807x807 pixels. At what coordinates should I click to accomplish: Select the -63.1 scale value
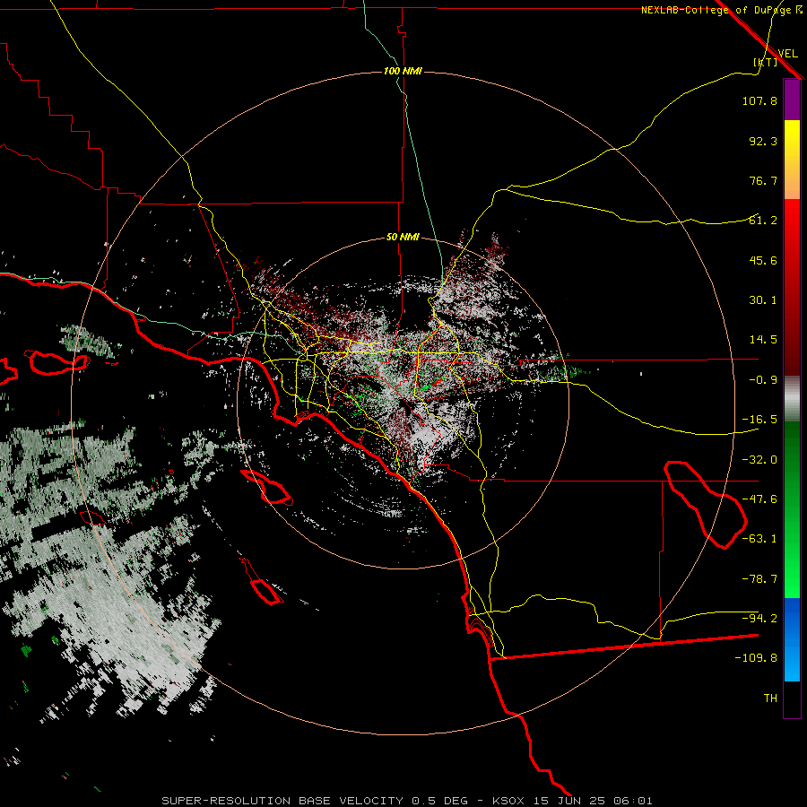point(759,539)
